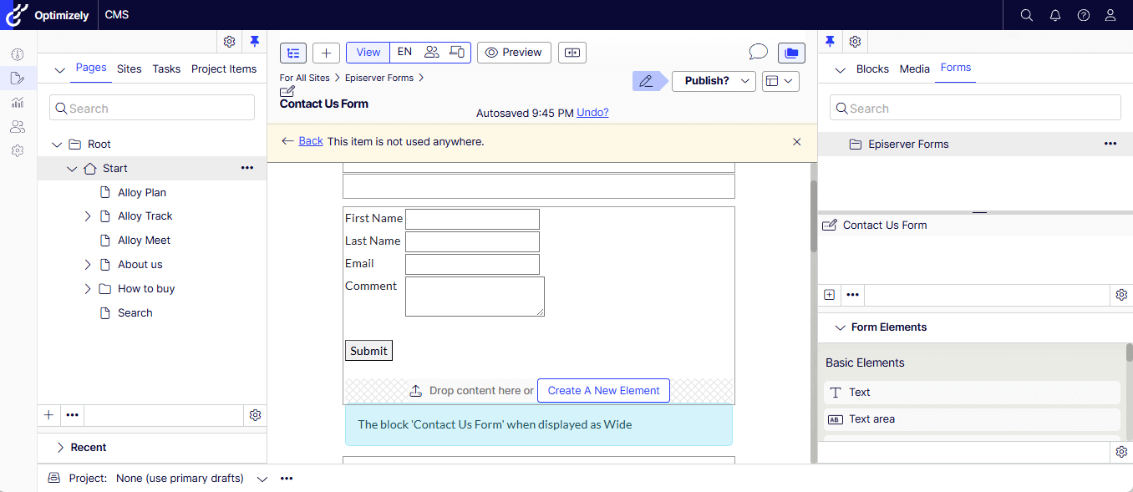Image resolution: width=1133 pixels, height=492 pixels.
Task: Click the First Name input field
Action: 472,219
